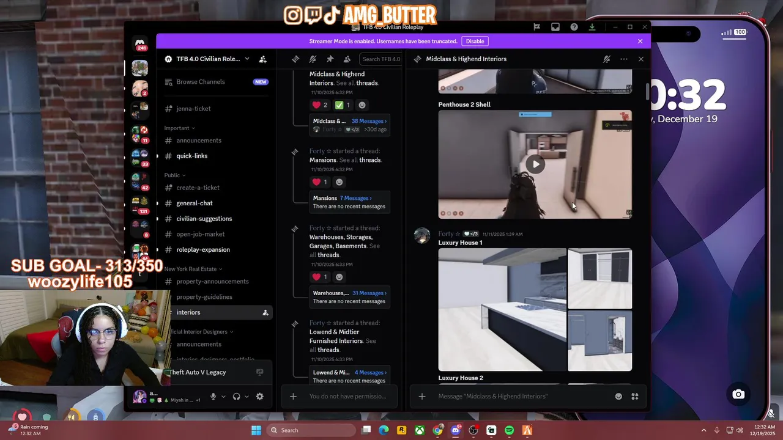Play the Penthouse 2 Shell video

[536, 164]
